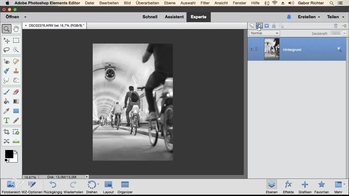Expand the Öffnen dropdown arrow

pyautogui.click(x=25, y=17)
